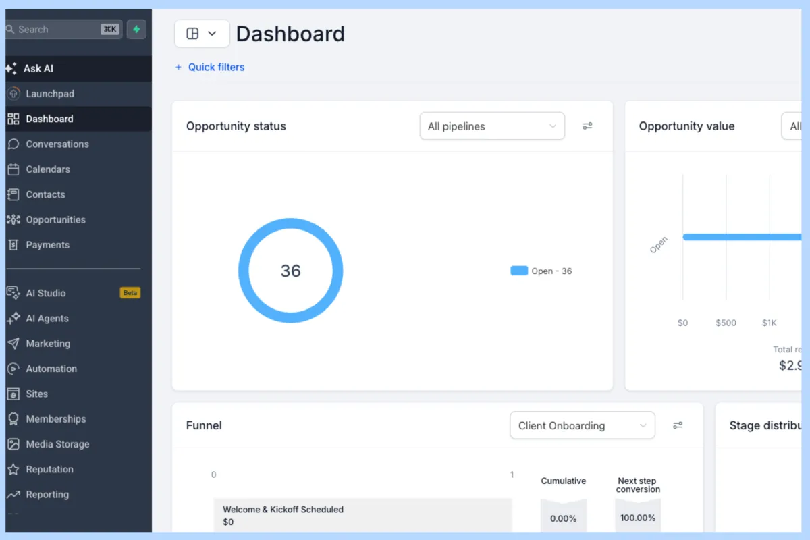Screen dimensions: 810x540
Task: Click the Launchpad cloud icon
Action: (13, 94)
